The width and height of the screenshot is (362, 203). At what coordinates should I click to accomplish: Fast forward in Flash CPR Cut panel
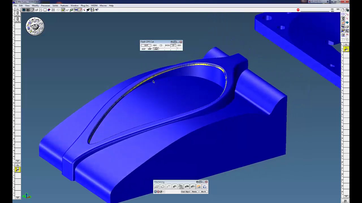pyautogui.click(x=179, y=45)
